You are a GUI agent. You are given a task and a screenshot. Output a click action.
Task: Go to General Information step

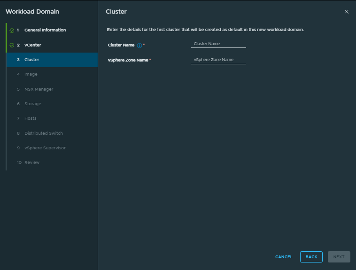(x=45, y=30)
